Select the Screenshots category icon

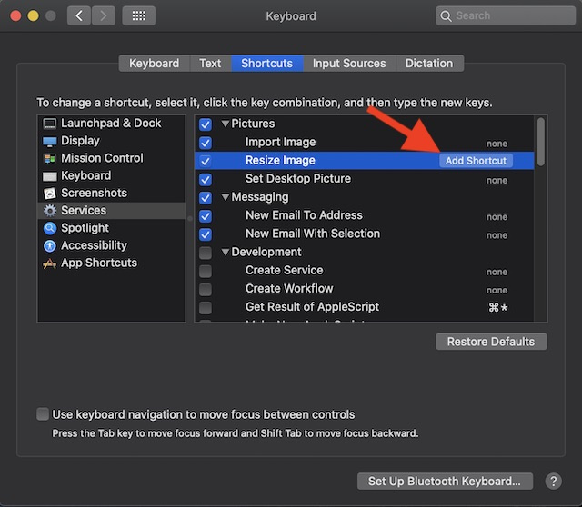49,194
